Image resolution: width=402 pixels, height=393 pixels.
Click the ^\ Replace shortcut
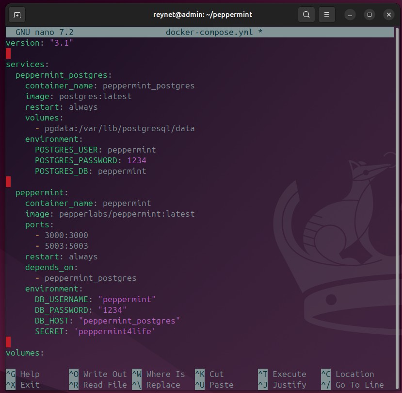point(156,385)
